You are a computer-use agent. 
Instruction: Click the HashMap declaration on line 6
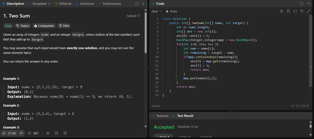[x=217, y=40]
